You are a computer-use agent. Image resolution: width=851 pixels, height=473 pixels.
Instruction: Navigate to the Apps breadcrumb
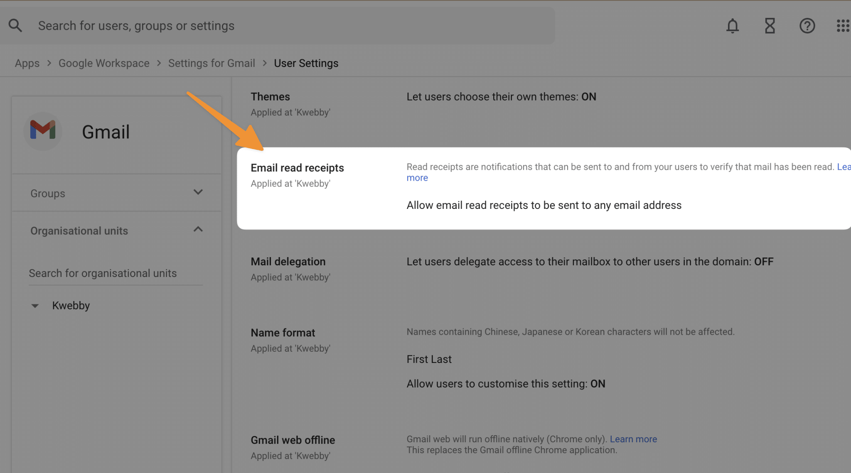tap(27, 63)
